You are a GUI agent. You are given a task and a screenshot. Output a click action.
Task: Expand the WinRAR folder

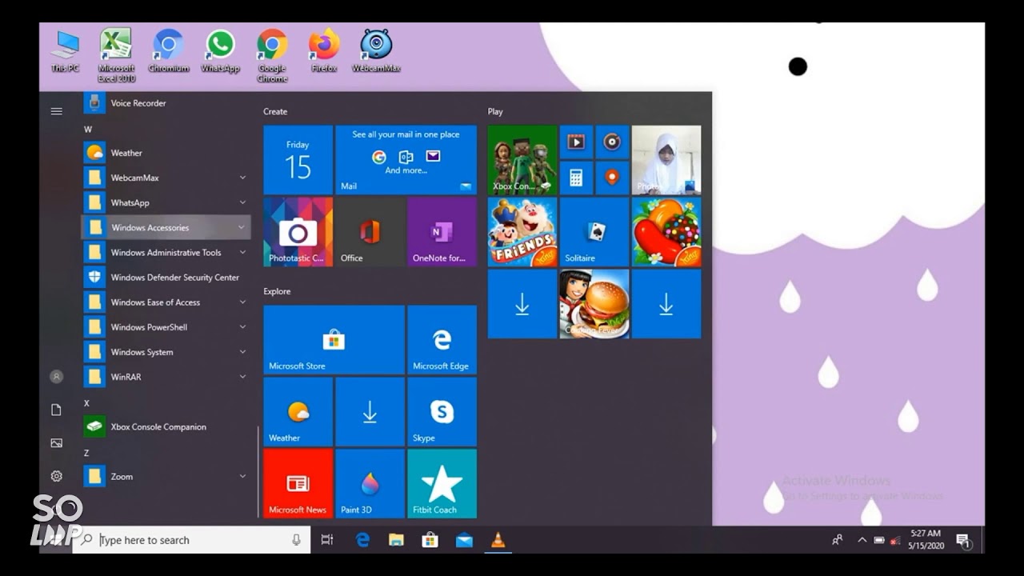166,377
